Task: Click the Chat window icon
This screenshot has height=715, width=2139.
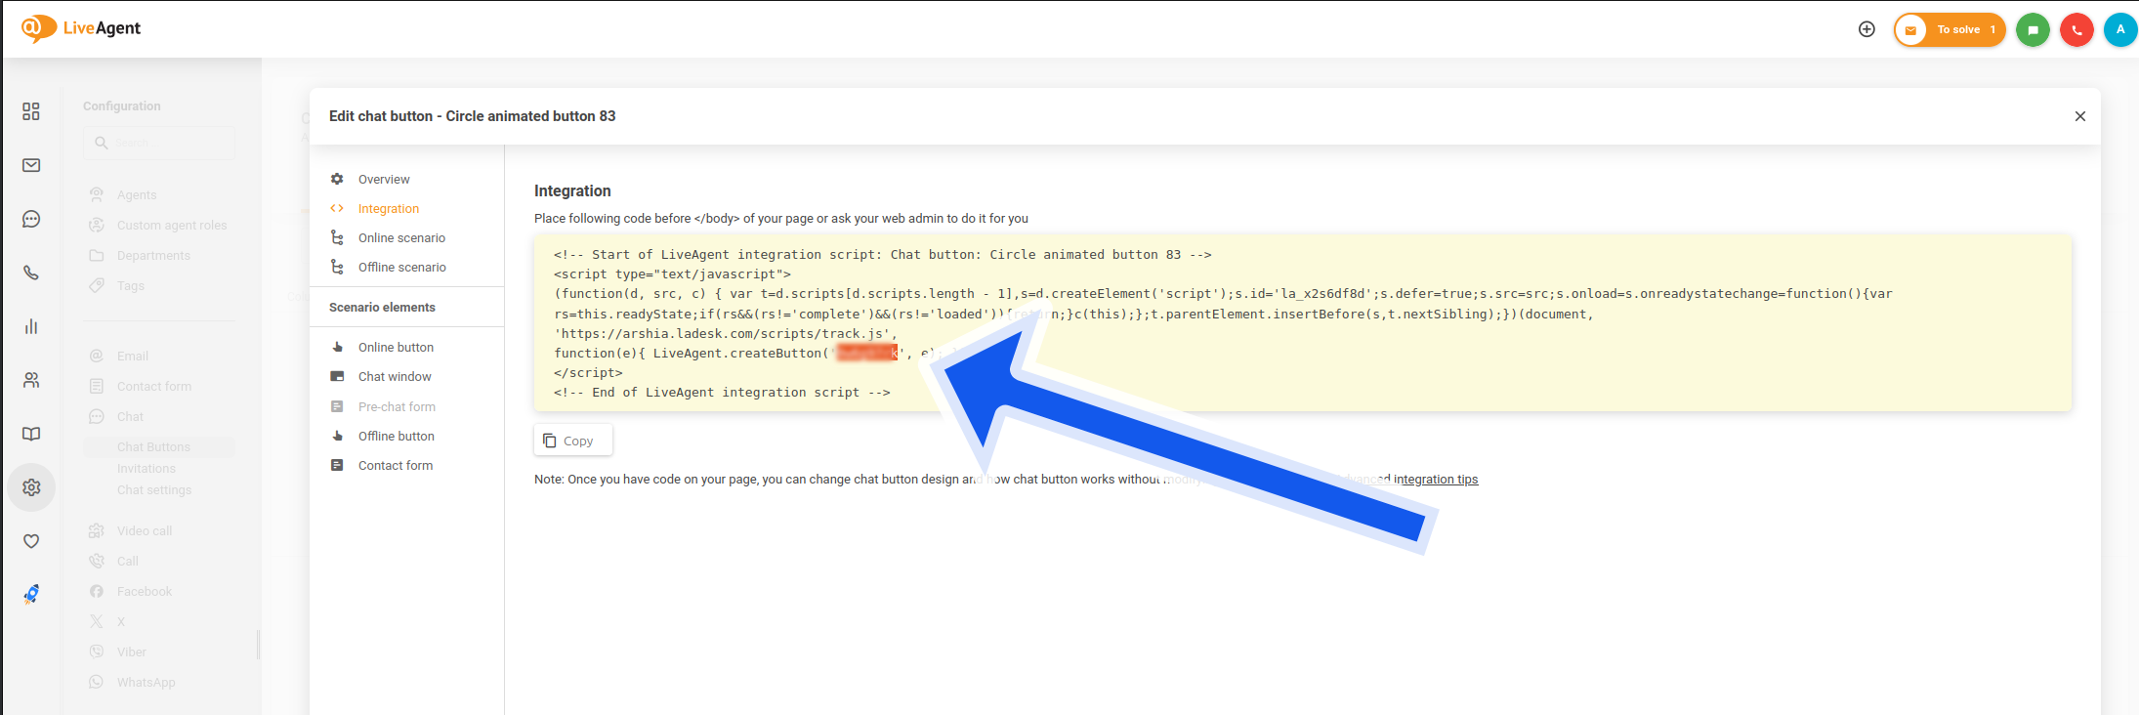Action: tap(337, 376)
